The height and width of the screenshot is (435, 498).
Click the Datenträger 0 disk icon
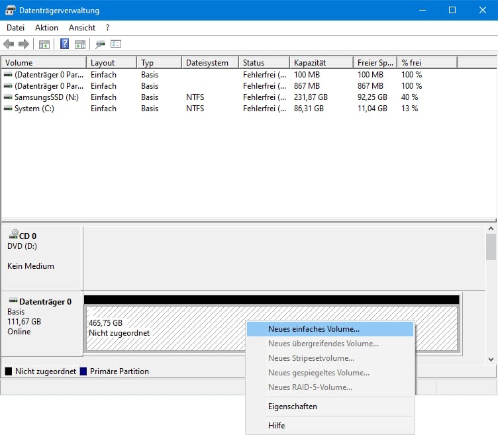(x=13, y=301)
